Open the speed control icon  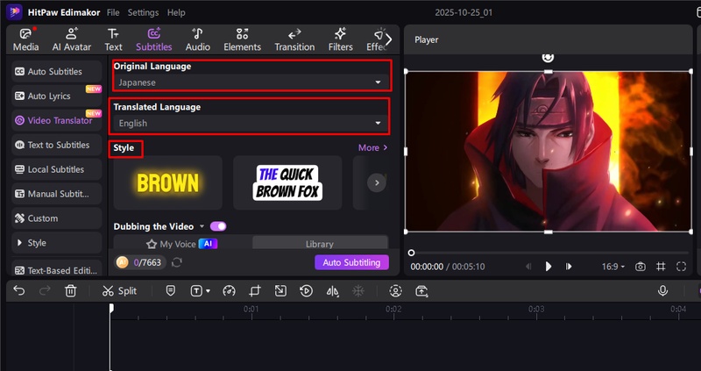point(230,290)
